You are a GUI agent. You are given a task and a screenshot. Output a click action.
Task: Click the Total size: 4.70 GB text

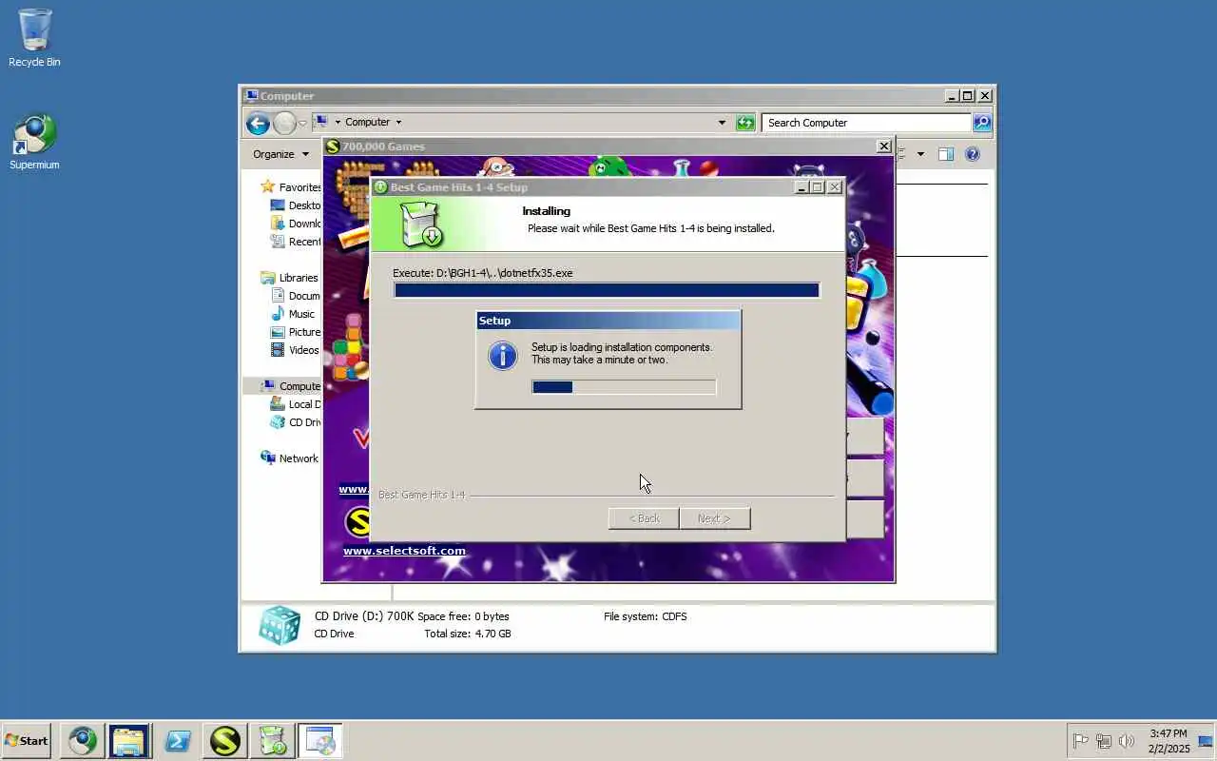pyautogui.click(x=468, y=634)
